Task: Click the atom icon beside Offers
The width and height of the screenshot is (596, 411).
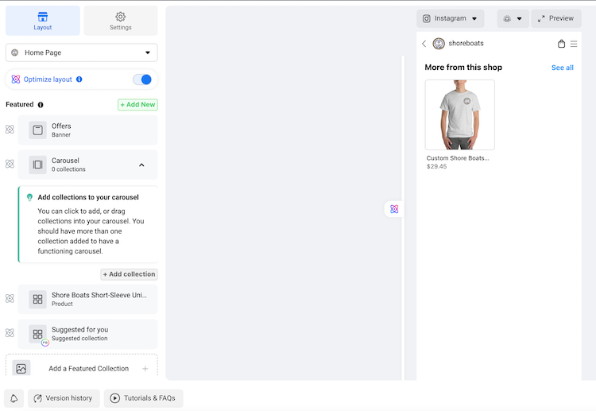Action: coord(10,130)
